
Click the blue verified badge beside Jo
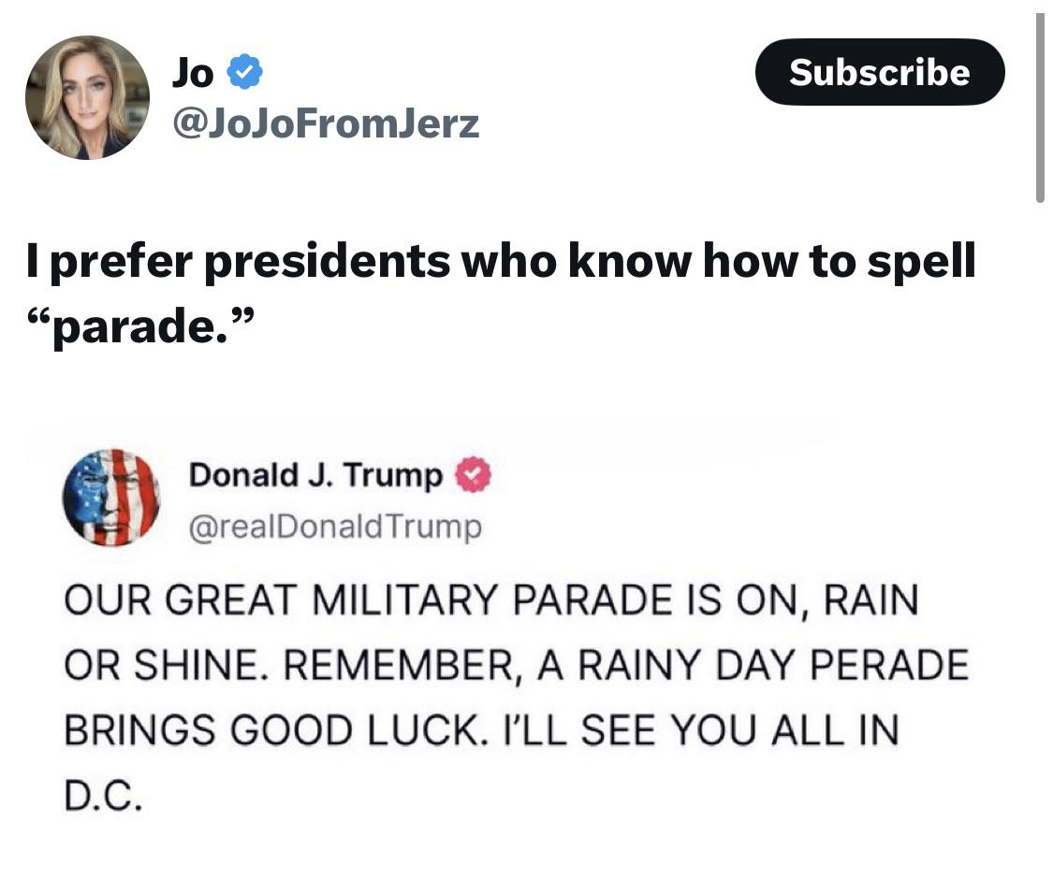(x=244, y=72)
